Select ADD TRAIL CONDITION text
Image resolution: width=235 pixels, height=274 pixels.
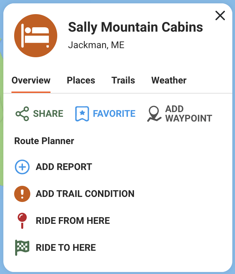85,194
